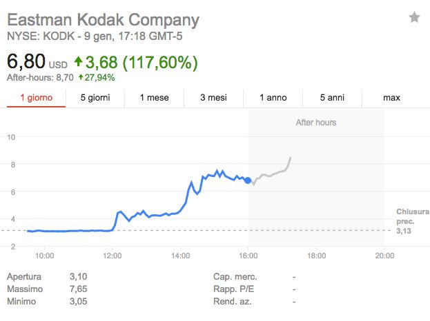Click the star icon to follow Kodak
This screenshot has height=321, width=430.
click(x=414, y=18)
